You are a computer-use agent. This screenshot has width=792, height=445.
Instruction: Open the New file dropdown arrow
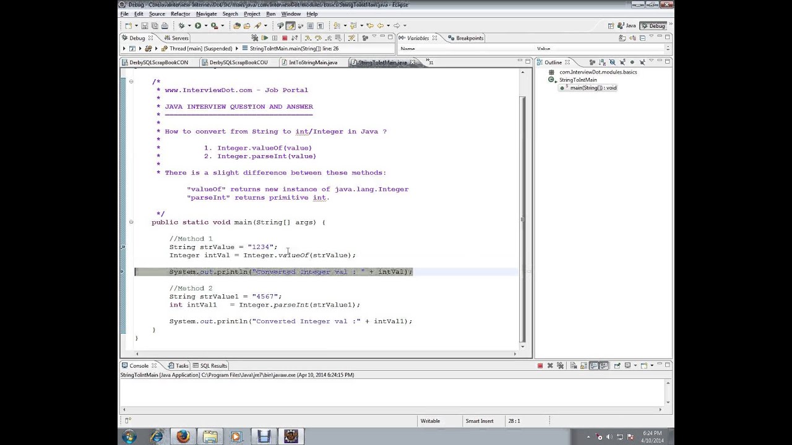pyautogui.click(x=136, y=26)
